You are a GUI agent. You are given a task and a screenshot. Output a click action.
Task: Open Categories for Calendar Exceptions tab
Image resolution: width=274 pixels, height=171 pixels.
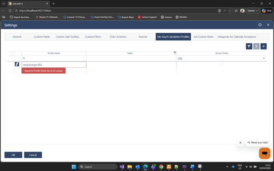pos(237,37)
